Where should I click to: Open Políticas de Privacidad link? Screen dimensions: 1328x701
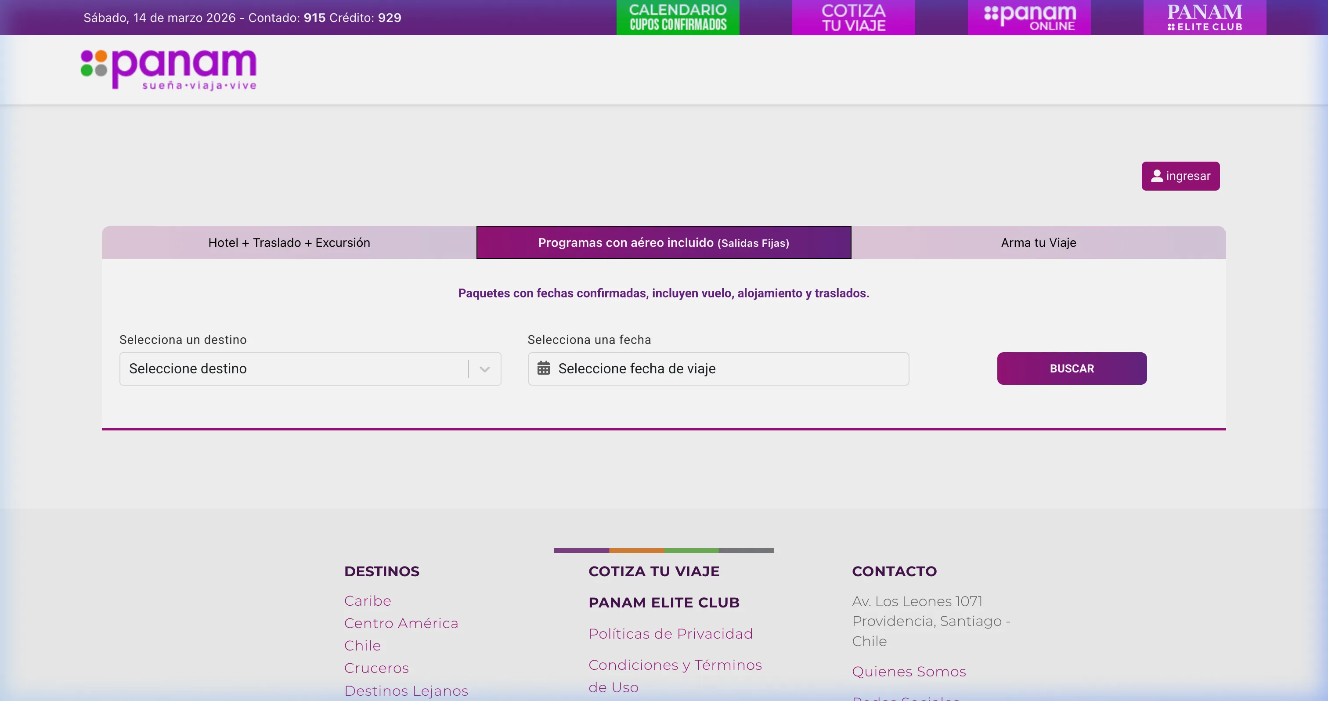click(671, 634)
